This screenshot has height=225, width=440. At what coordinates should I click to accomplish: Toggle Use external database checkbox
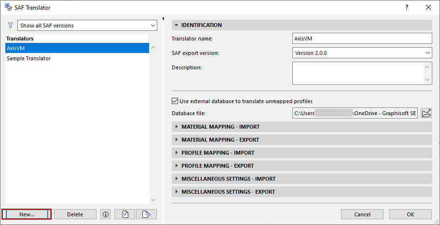(x=175, y=101)
